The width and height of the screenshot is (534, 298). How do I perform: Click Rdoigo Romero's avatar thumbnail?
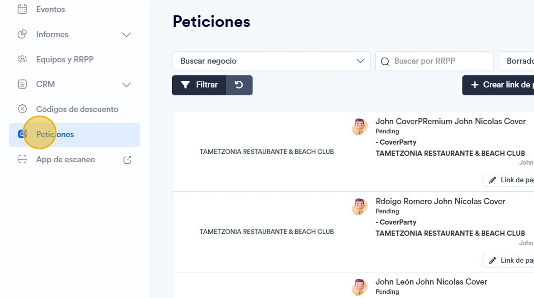359,207
